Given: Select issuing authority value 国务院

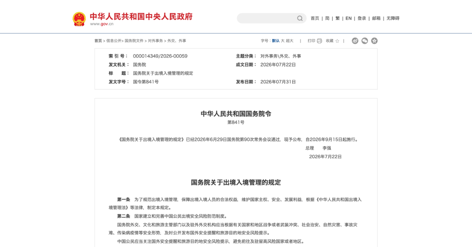Looking at the screenshot, I should coord(139,65).
